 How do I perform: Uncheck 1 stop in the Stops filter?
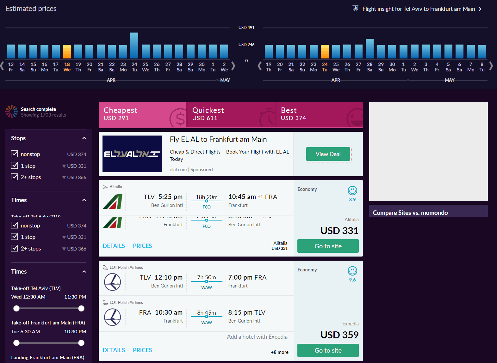15,166
